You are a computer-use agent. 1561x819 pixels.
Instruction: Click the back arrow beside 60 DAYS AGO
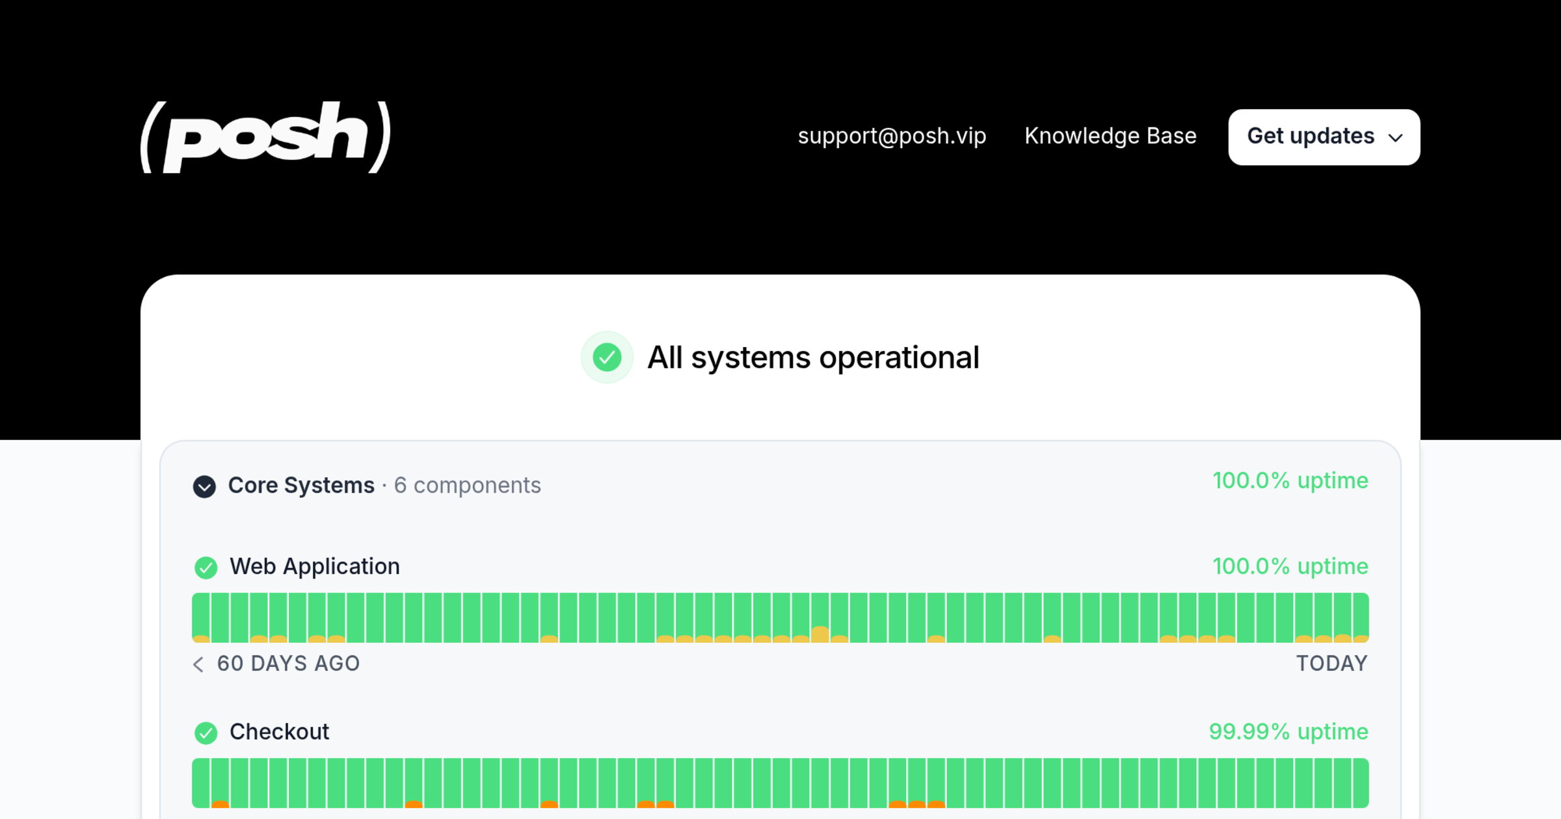[198, 664]
